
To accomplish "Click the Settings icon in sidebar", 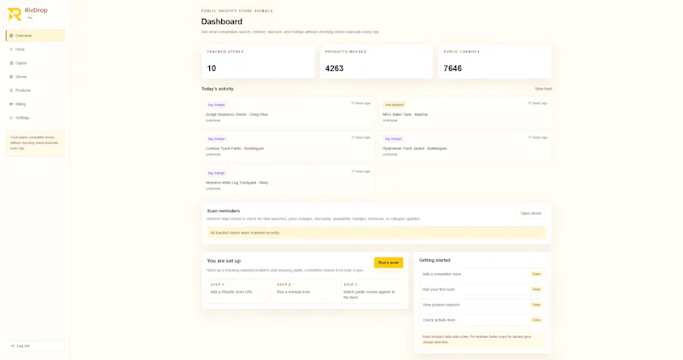I will 11,118.
